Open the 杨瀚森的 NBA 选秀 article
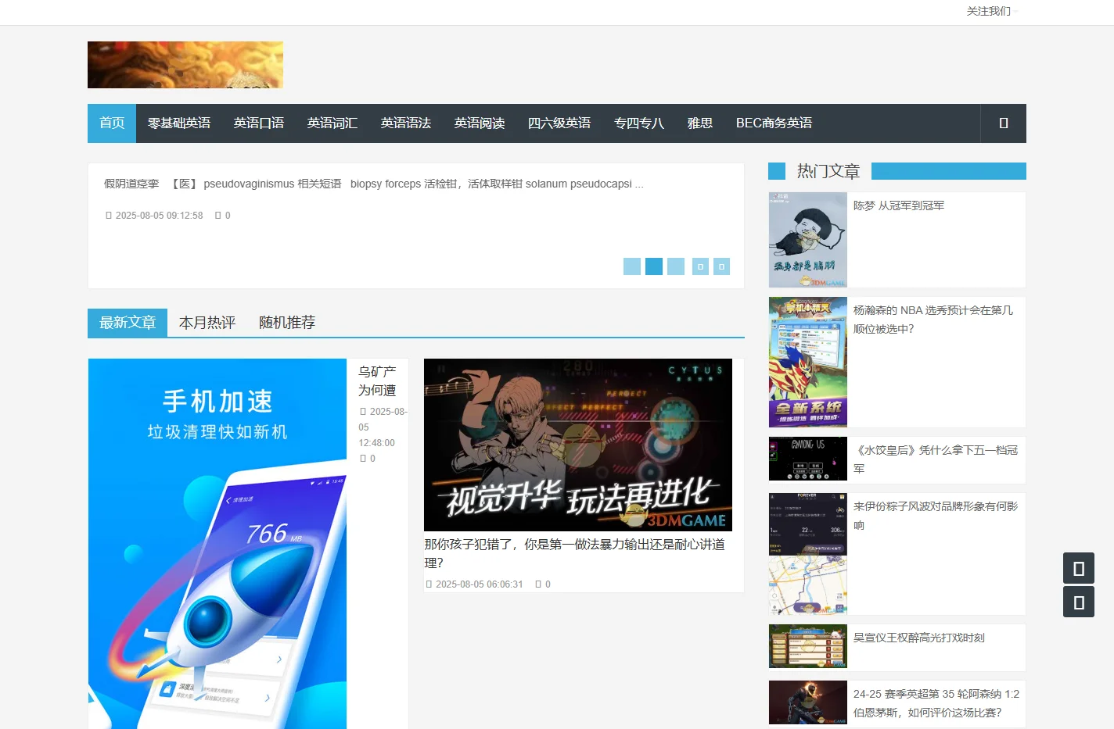Image resolution: width=1114 pixels, height=729 pixels. coord(933,320)
